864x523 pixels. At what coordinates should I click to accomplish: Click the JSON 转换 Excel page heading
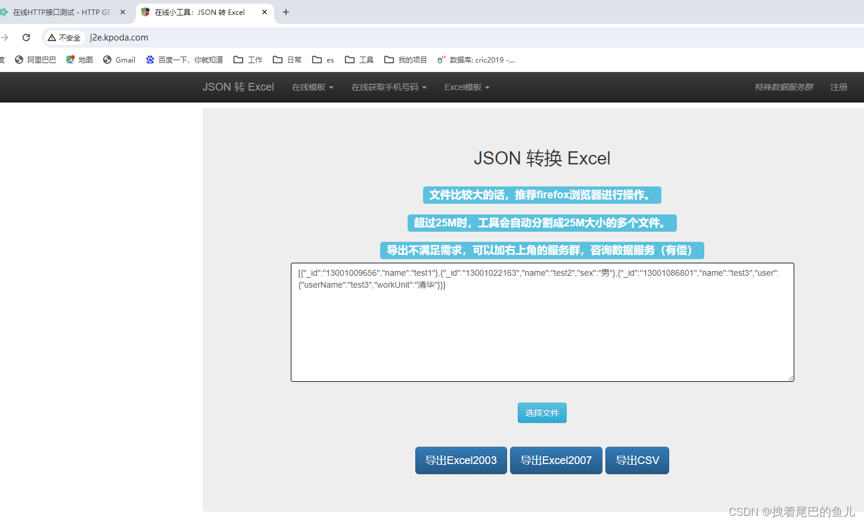(542, 158)
